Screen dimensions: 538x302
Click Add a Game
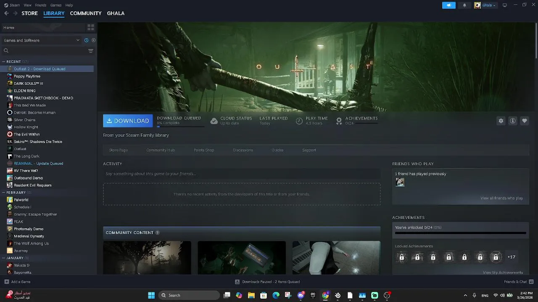click(x=17, y=282)
